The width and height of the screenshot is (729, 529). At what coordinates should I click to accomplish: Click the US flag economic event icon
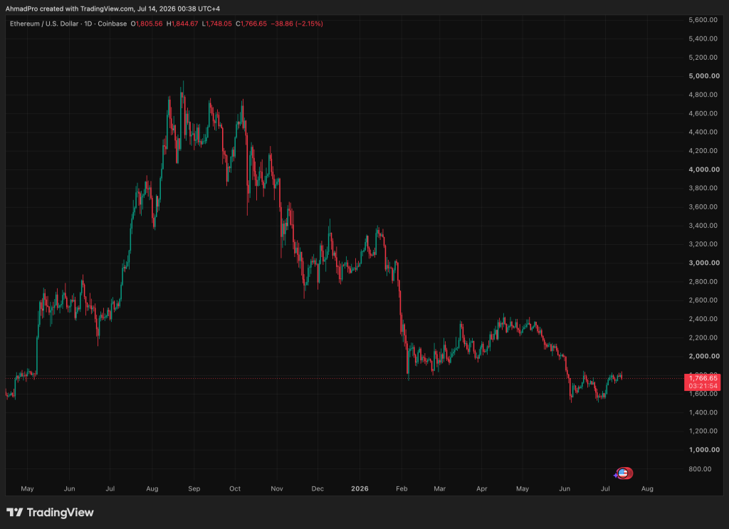click(623, 473)
